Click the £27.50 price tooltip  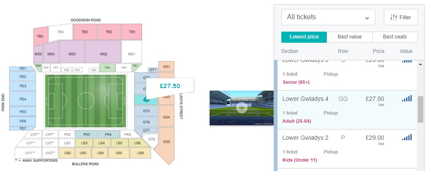click(170, 86)
